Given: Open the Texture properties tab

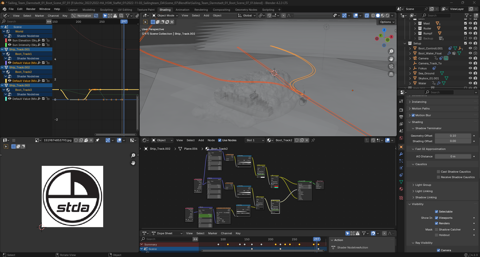Looking at the screenshot, I should tap(401, 198).
